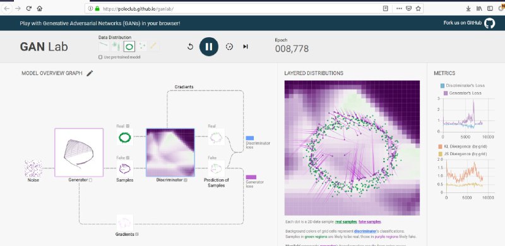Toggle slow-motion mode icon
Screen dimensions: 505x246
(229, 47)
